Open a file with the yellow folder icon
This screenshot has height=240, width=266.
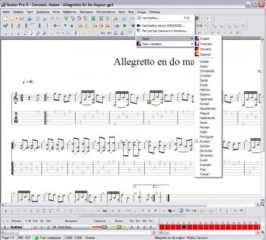[12, 18]
